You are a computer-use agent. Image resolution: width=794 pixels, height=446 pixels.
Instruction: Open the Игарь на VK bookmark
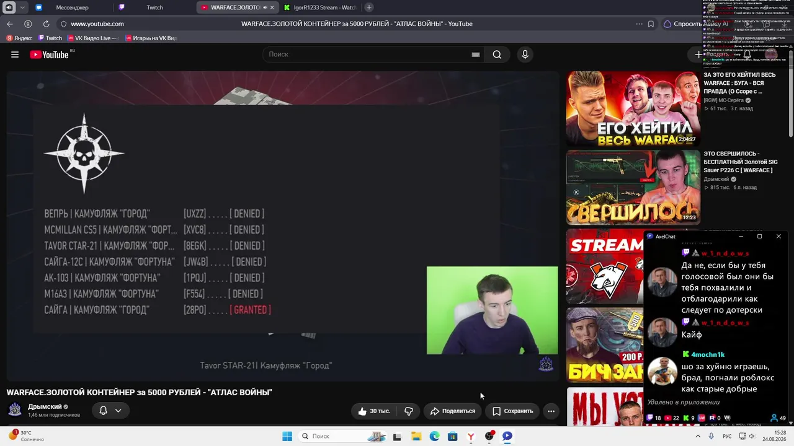pos(151,38)
